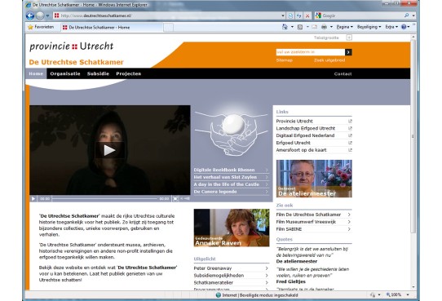
Task: Open the Contact link in navigation bar
Action: pos(343,74)
